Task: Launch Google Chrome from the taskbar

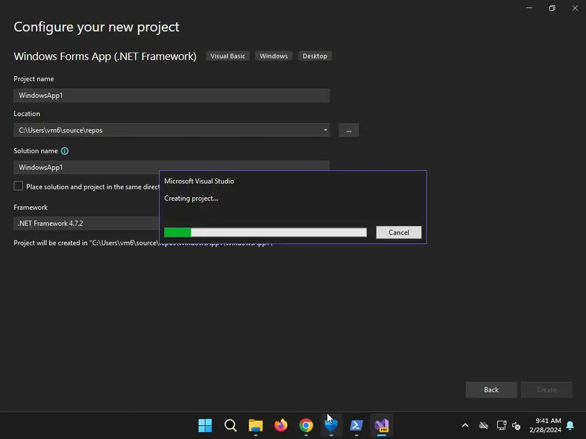Action: [x=306, y=425]
